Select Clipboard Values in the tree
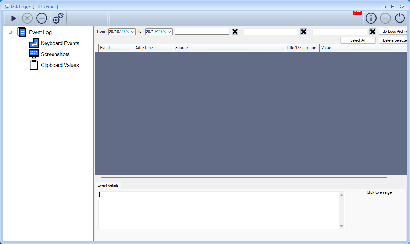Viewport: 410px width, 244px height. 60,65
